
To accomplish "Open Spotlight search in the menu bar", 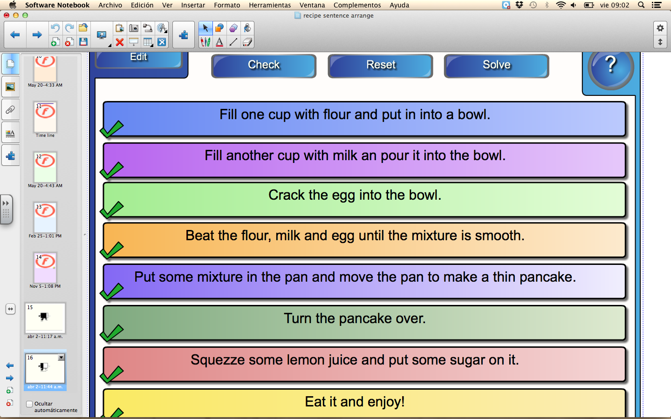I will click(x=641, y=5).
